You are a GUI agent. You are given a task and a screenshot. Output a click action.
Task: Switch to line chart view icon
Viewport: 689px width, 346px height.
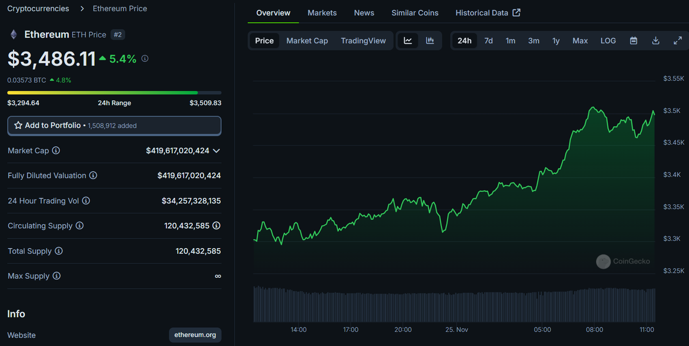(408, 41)
